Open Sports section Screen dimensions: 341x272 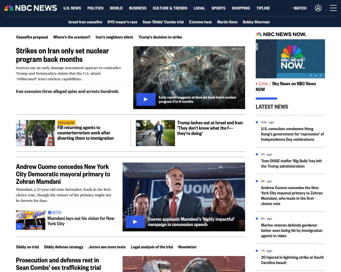pyautogui.click(x=218, y=8)
